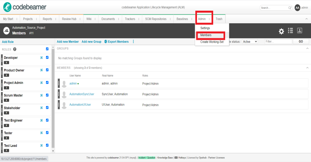Viewport: 311px width, 162px height.
Task: Toggle the select-all ROLES checkbox
Action: (x=47, y=49)
